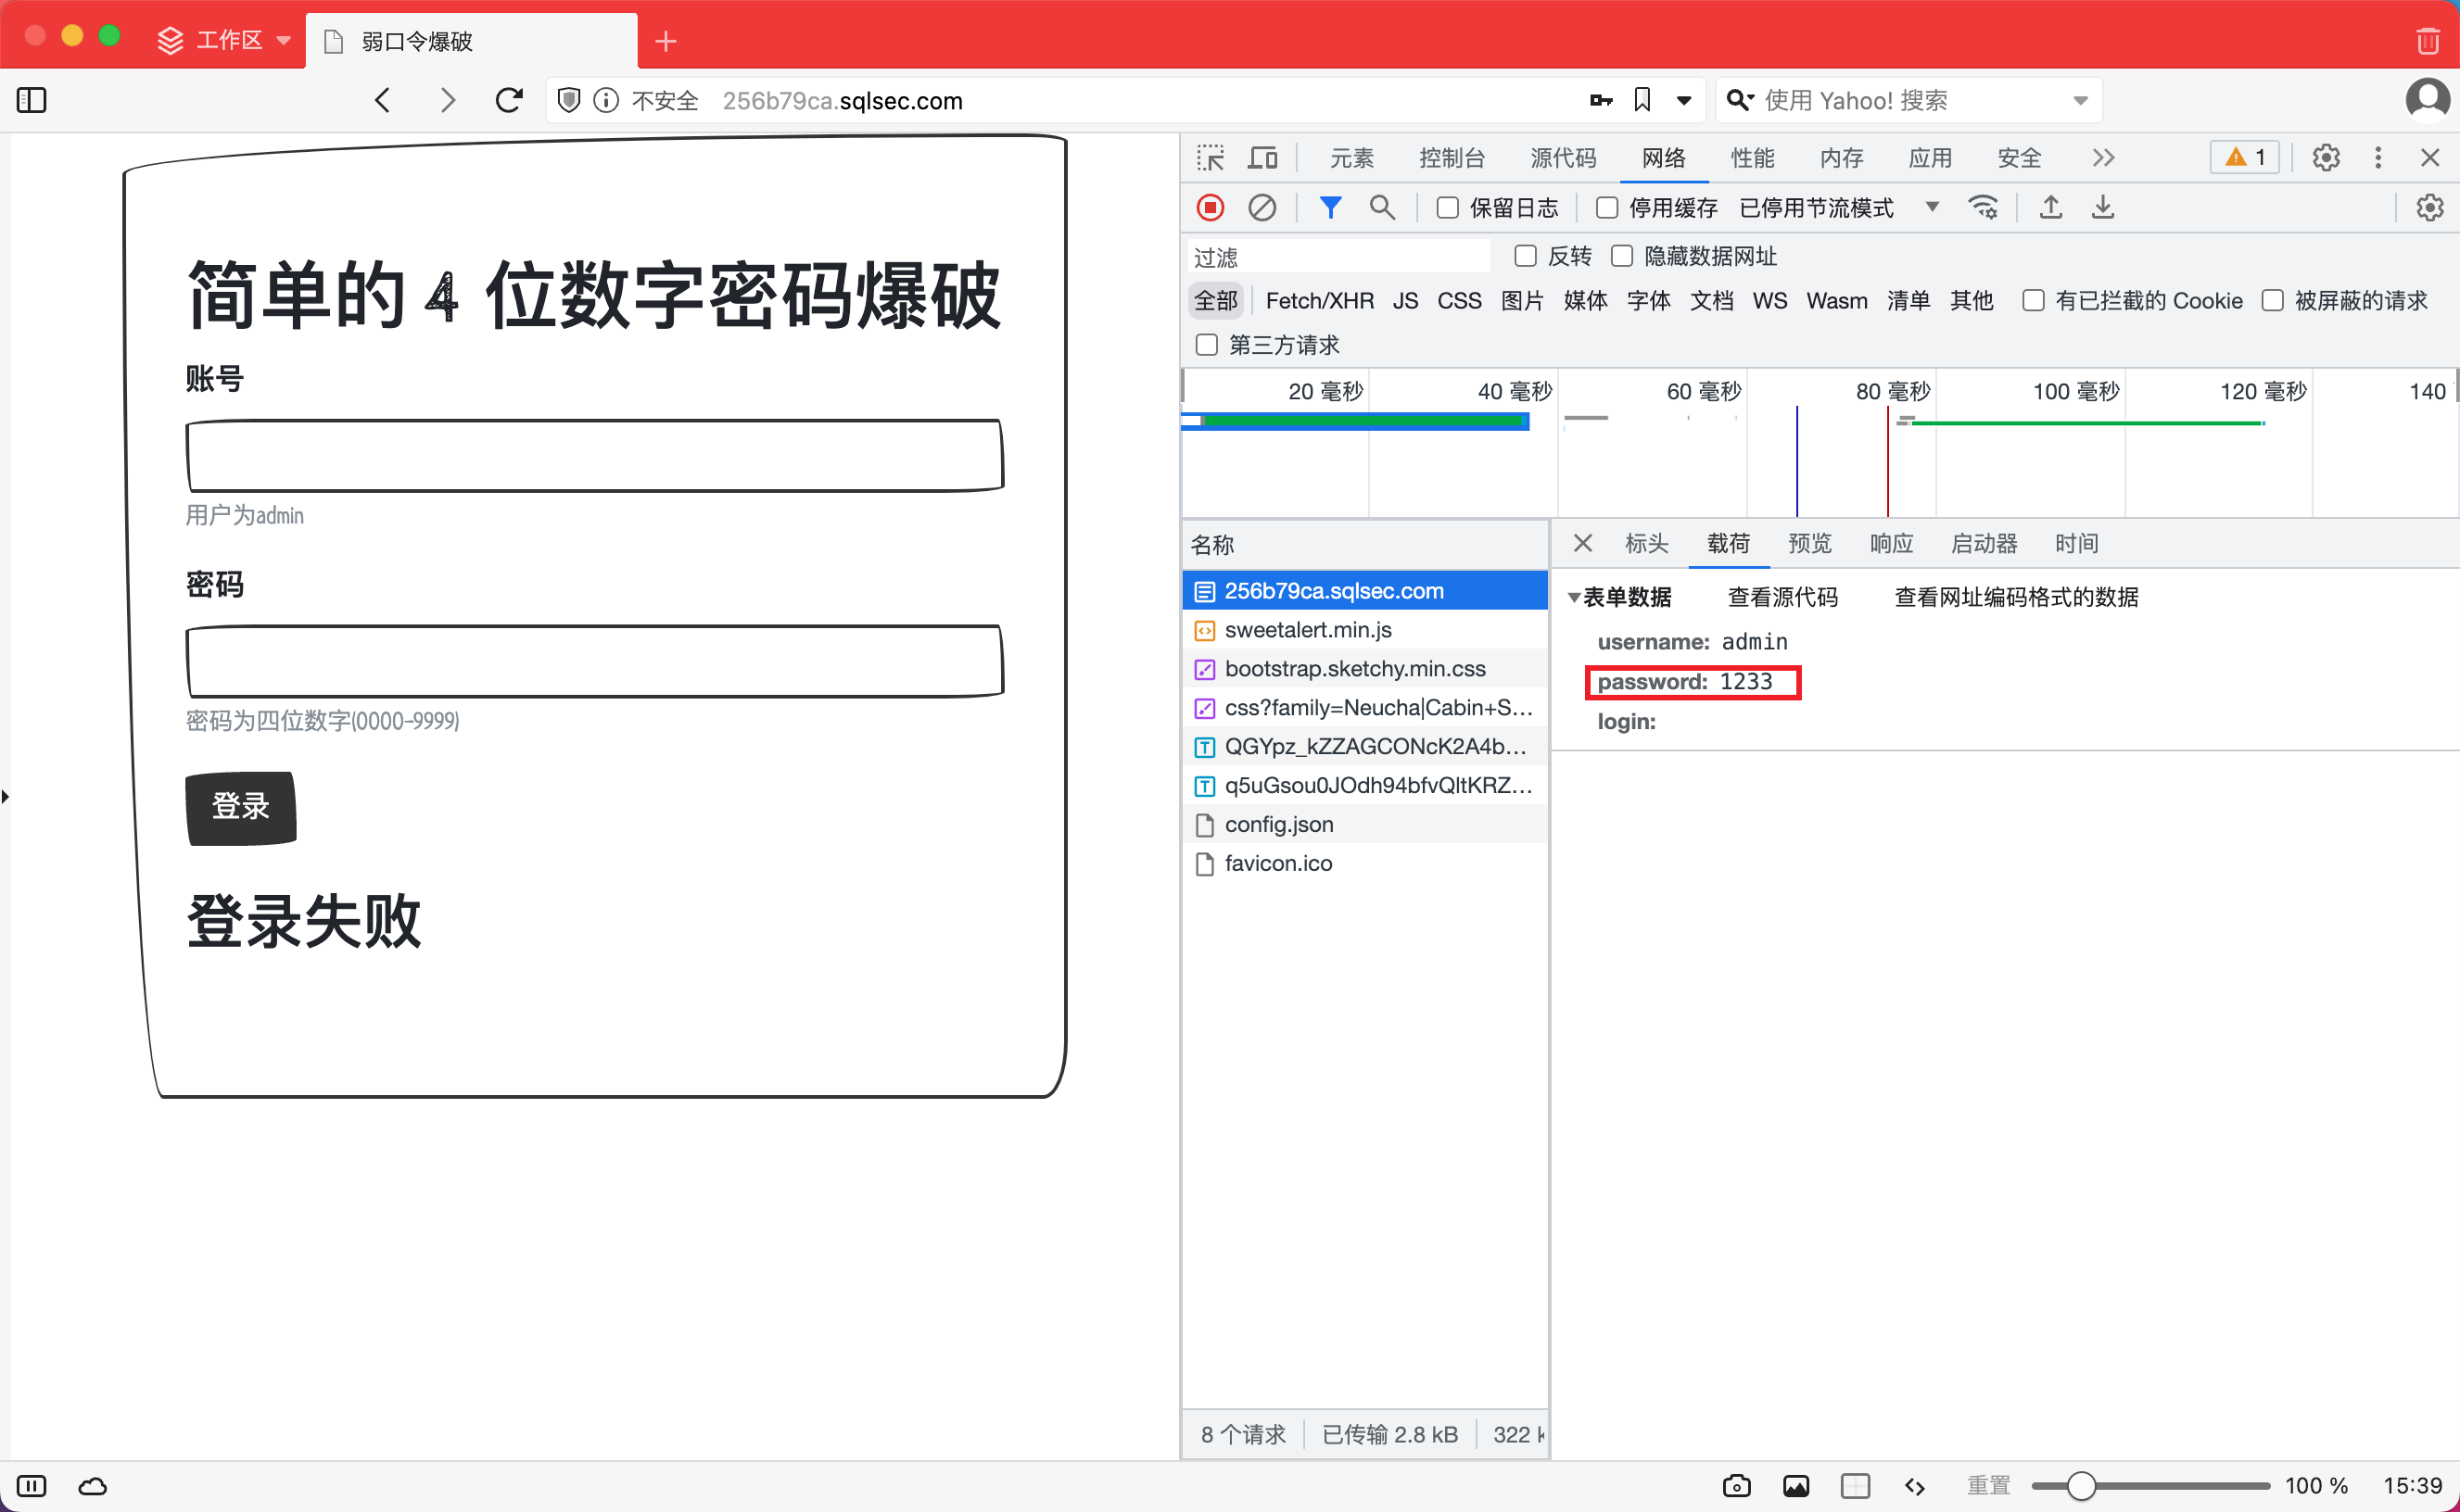Click the shield tracker-blocking icon

coord(568,100)
